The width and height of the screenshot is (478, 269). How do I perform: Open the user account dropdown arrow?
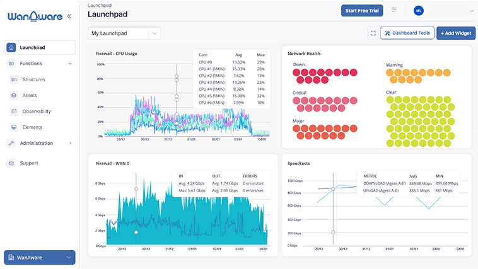[x=472, y=11]
